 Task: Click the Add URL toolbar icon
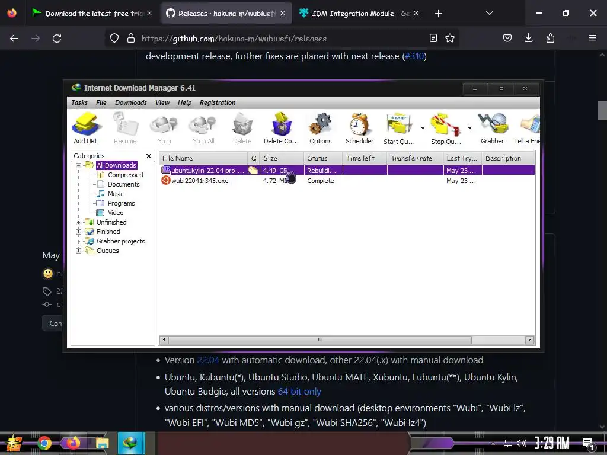click(86, 128)
